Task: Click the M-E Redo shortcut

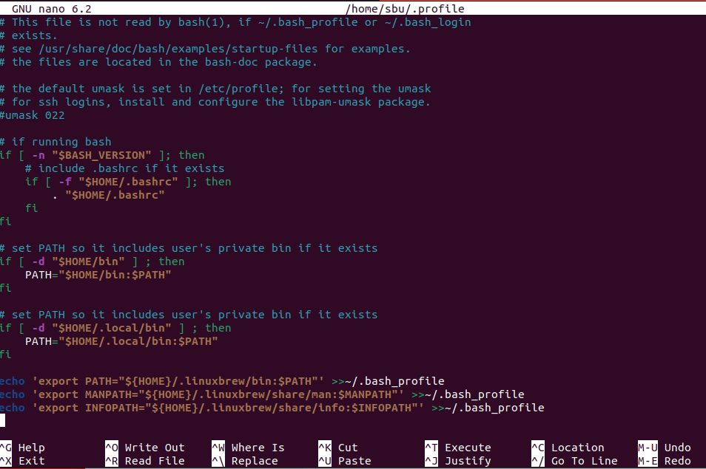Action: pos(665,461)
